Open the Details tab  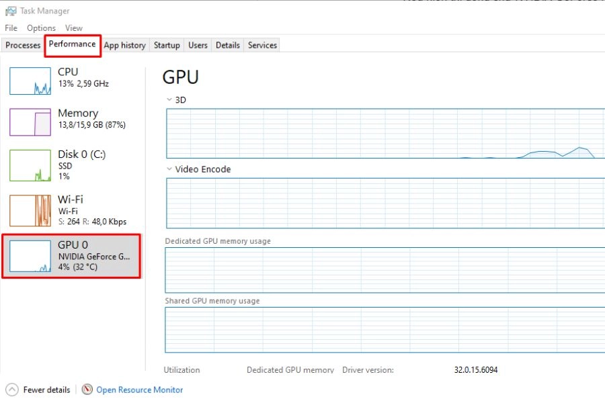(228, 45)
